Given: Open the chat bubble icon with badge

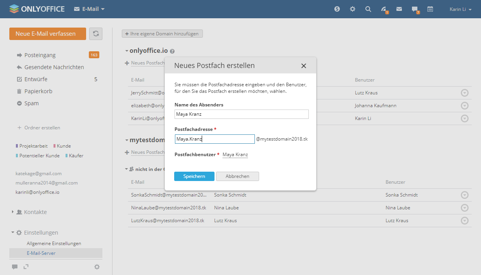Looking at the screenshot, I should click(415, 9).
